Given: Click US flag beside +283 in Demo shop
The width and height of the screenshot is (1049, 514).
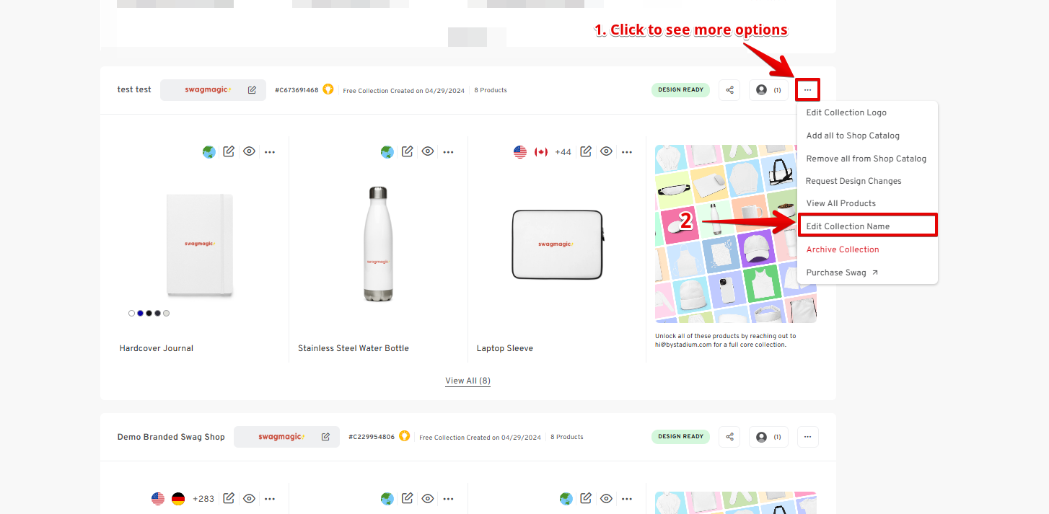Looking at the screenshot, I should coord(158,499).
